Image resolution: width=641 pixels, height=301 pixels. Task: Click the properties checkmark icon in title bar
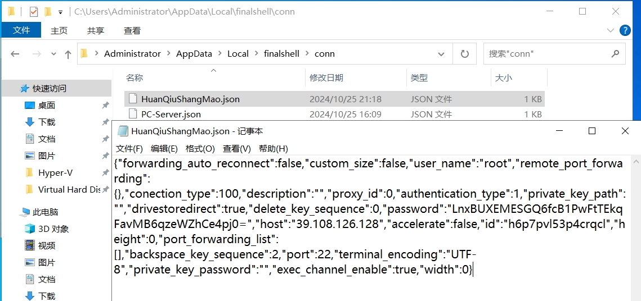34,12
